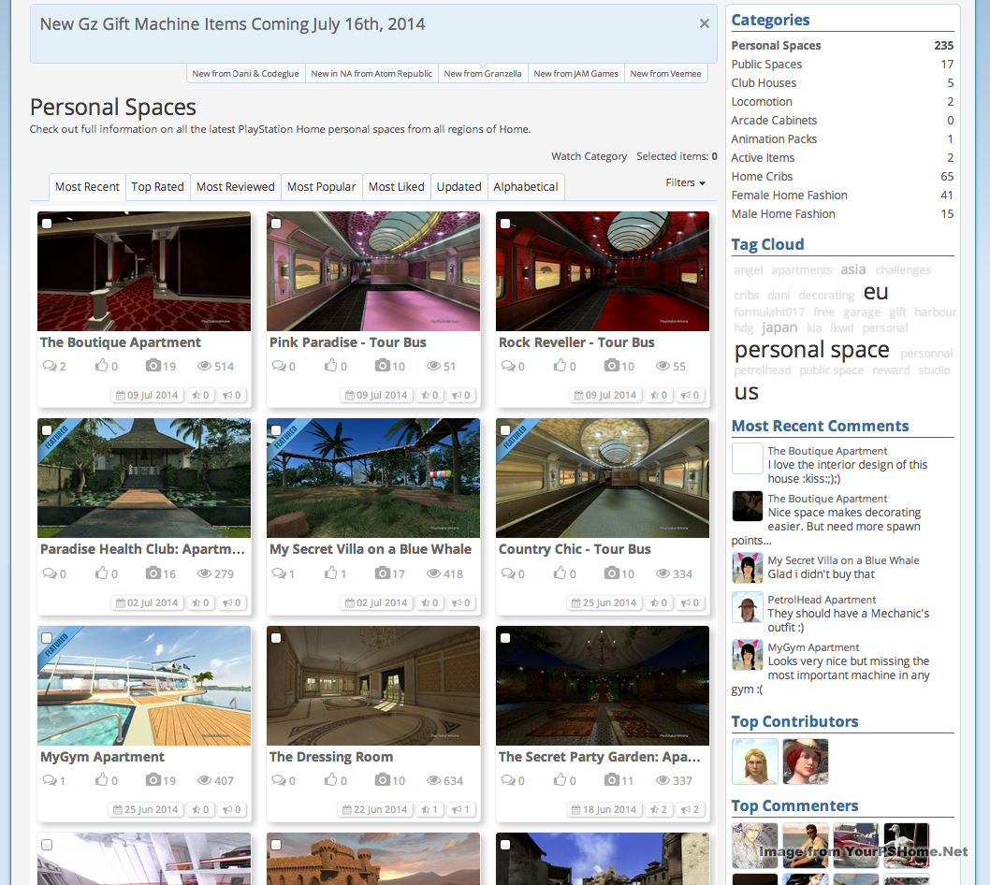Open PetrolHead Apartment comment link
This screenshot has height=885, width=990.
[822, 600]
